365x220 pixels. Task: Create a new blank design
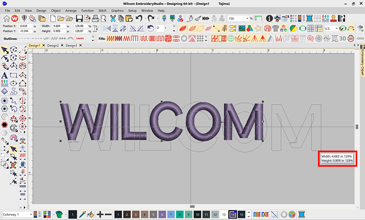coord(53,18)
